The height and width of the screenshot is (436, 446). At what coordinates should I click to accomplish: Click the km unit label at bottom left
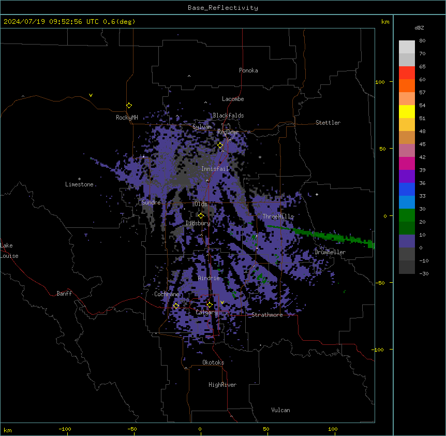pyautogui.click(x=8, y=430)
